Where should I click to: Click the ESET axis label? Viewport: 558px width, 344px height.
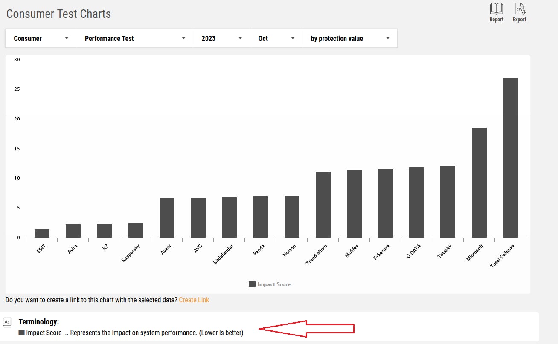point(41,248)
